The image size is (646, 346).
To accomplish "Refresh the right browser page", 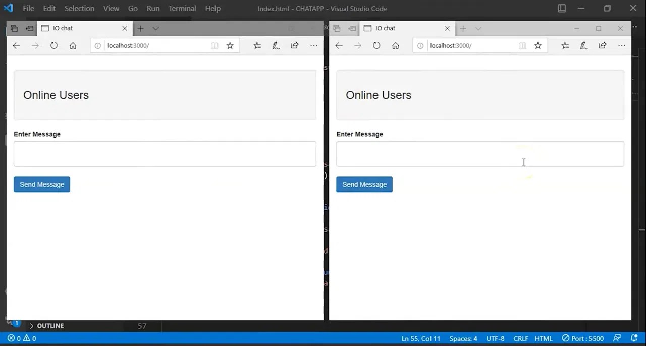I will click(x=376, y=45).
